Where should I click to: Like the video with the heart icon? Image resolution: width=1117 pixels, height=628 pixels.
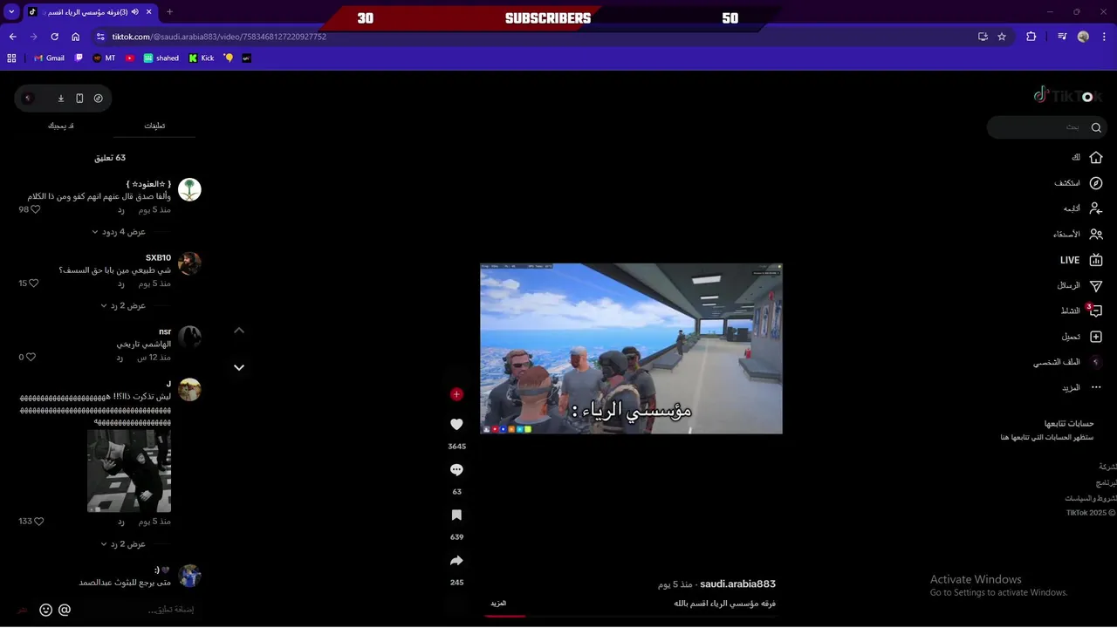(x=456, y=424)
